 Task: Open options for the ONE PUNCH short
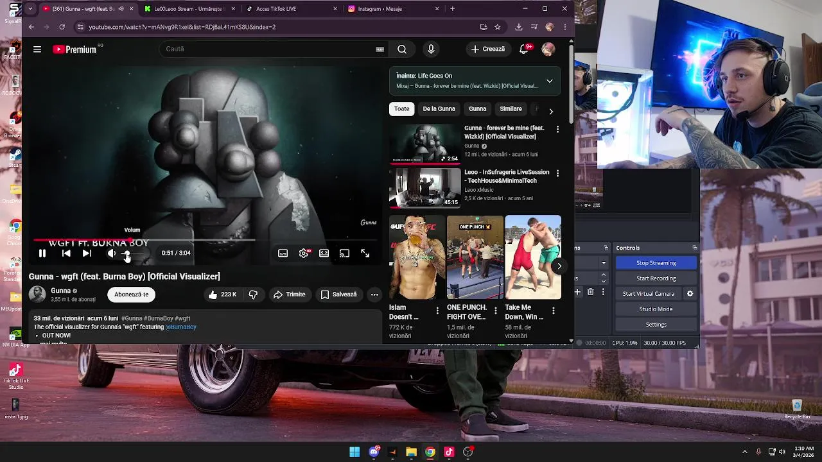tap(495, 311)
